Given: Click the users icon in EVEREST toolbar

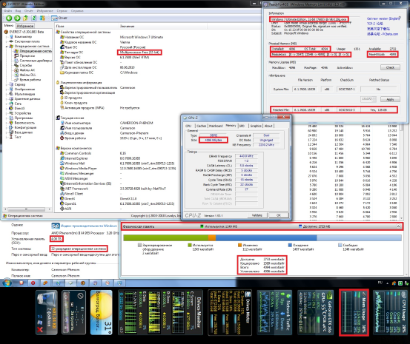Looking at the screenshot, I should click(x=42, y=18).
